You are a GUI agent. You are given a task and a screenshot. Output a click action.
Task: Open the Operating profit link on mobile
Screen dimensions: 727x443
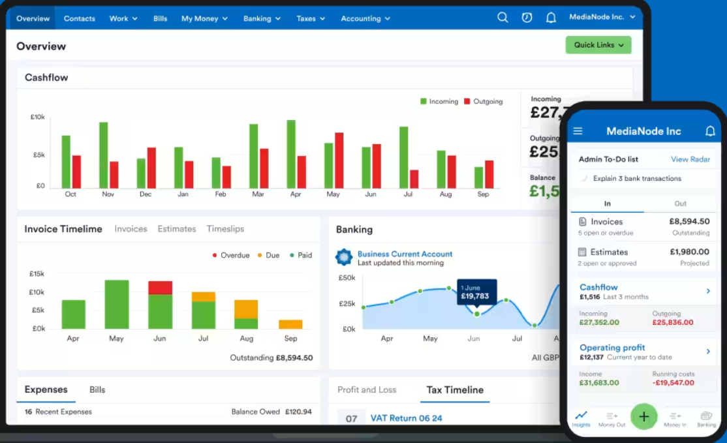coord(612,348)
